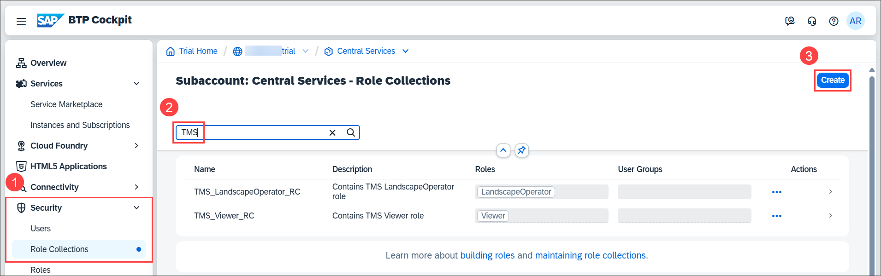Click the HTML5 Applications icon
The height and width of the screenshot is (276, 881).
21,167
